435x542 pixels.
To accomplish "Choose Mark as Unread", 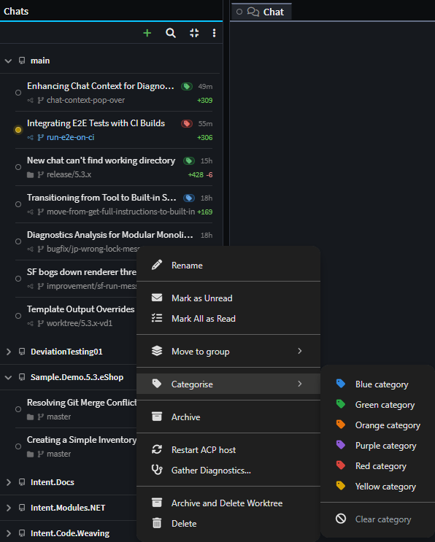I will coord(228,298).
